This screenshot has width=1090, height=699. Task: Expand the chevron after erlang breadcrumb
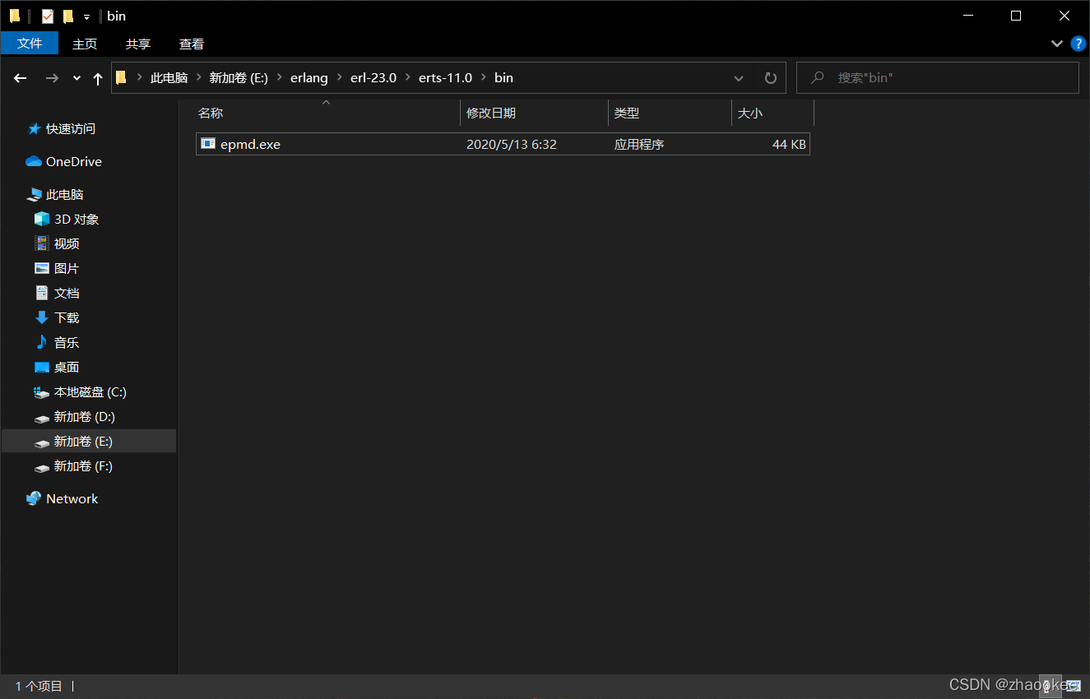(x=339, y=78)
